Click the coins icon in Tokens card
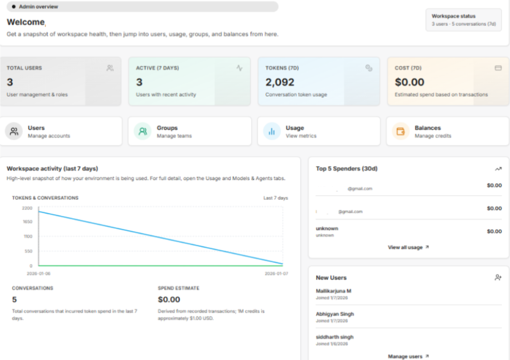 [x=369, y=68]
